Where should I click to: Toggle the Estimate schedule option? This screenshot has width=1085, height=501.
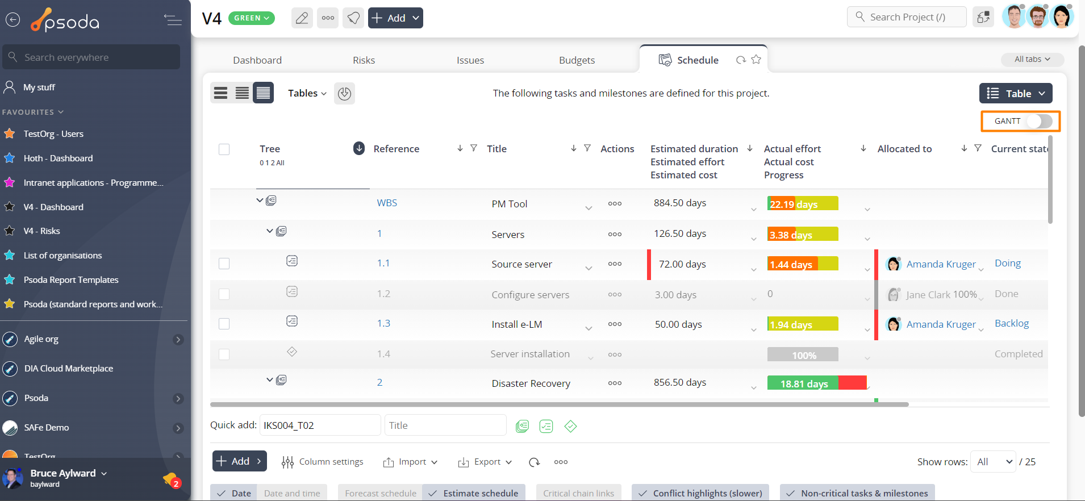(474, 493)
